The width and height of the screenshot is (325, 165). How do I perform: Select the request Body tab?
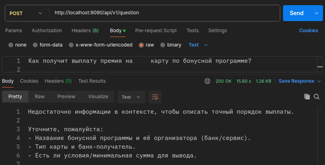click(x=118, y=31)
